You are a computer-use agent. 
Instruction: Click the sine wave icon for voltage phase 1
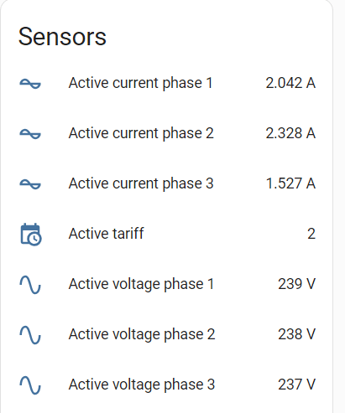(x=30, y=285)
